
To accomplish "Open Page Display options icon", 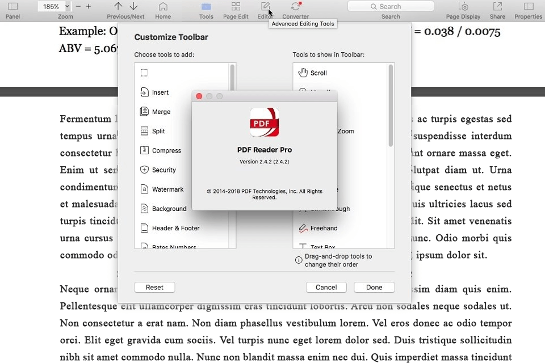I will (x=463, y=6).
